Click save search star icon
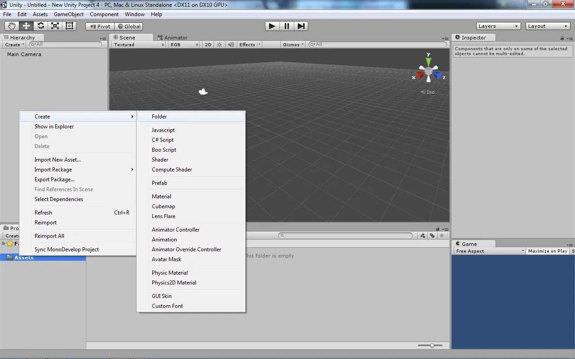Image resolution: width=575 pixels, height=359 pixels. tap(442, 236)
